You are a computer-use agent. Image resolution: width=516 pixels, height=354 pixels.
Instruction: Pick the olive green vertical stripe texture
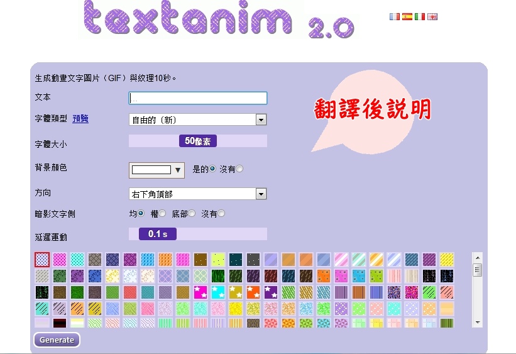point(447,323)
